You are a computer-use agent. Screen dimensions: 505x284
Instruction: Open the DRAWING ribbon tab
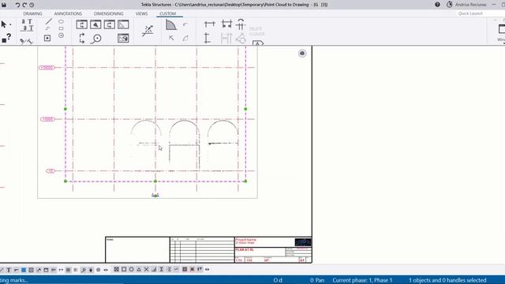pos(32,13)
